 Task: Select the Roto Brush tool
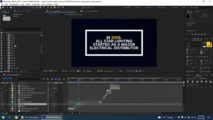click(x=59, y=7)
